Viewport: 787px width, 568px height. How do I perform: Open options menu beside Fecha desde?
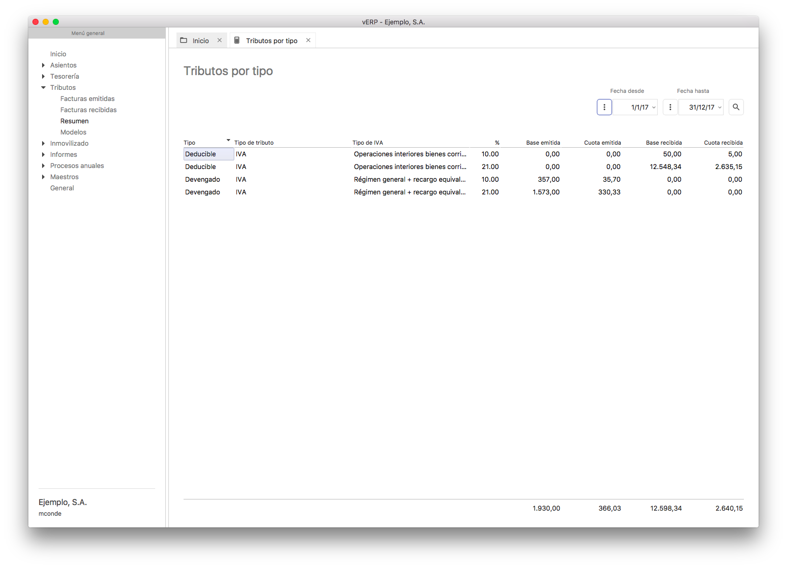point(604,107)
